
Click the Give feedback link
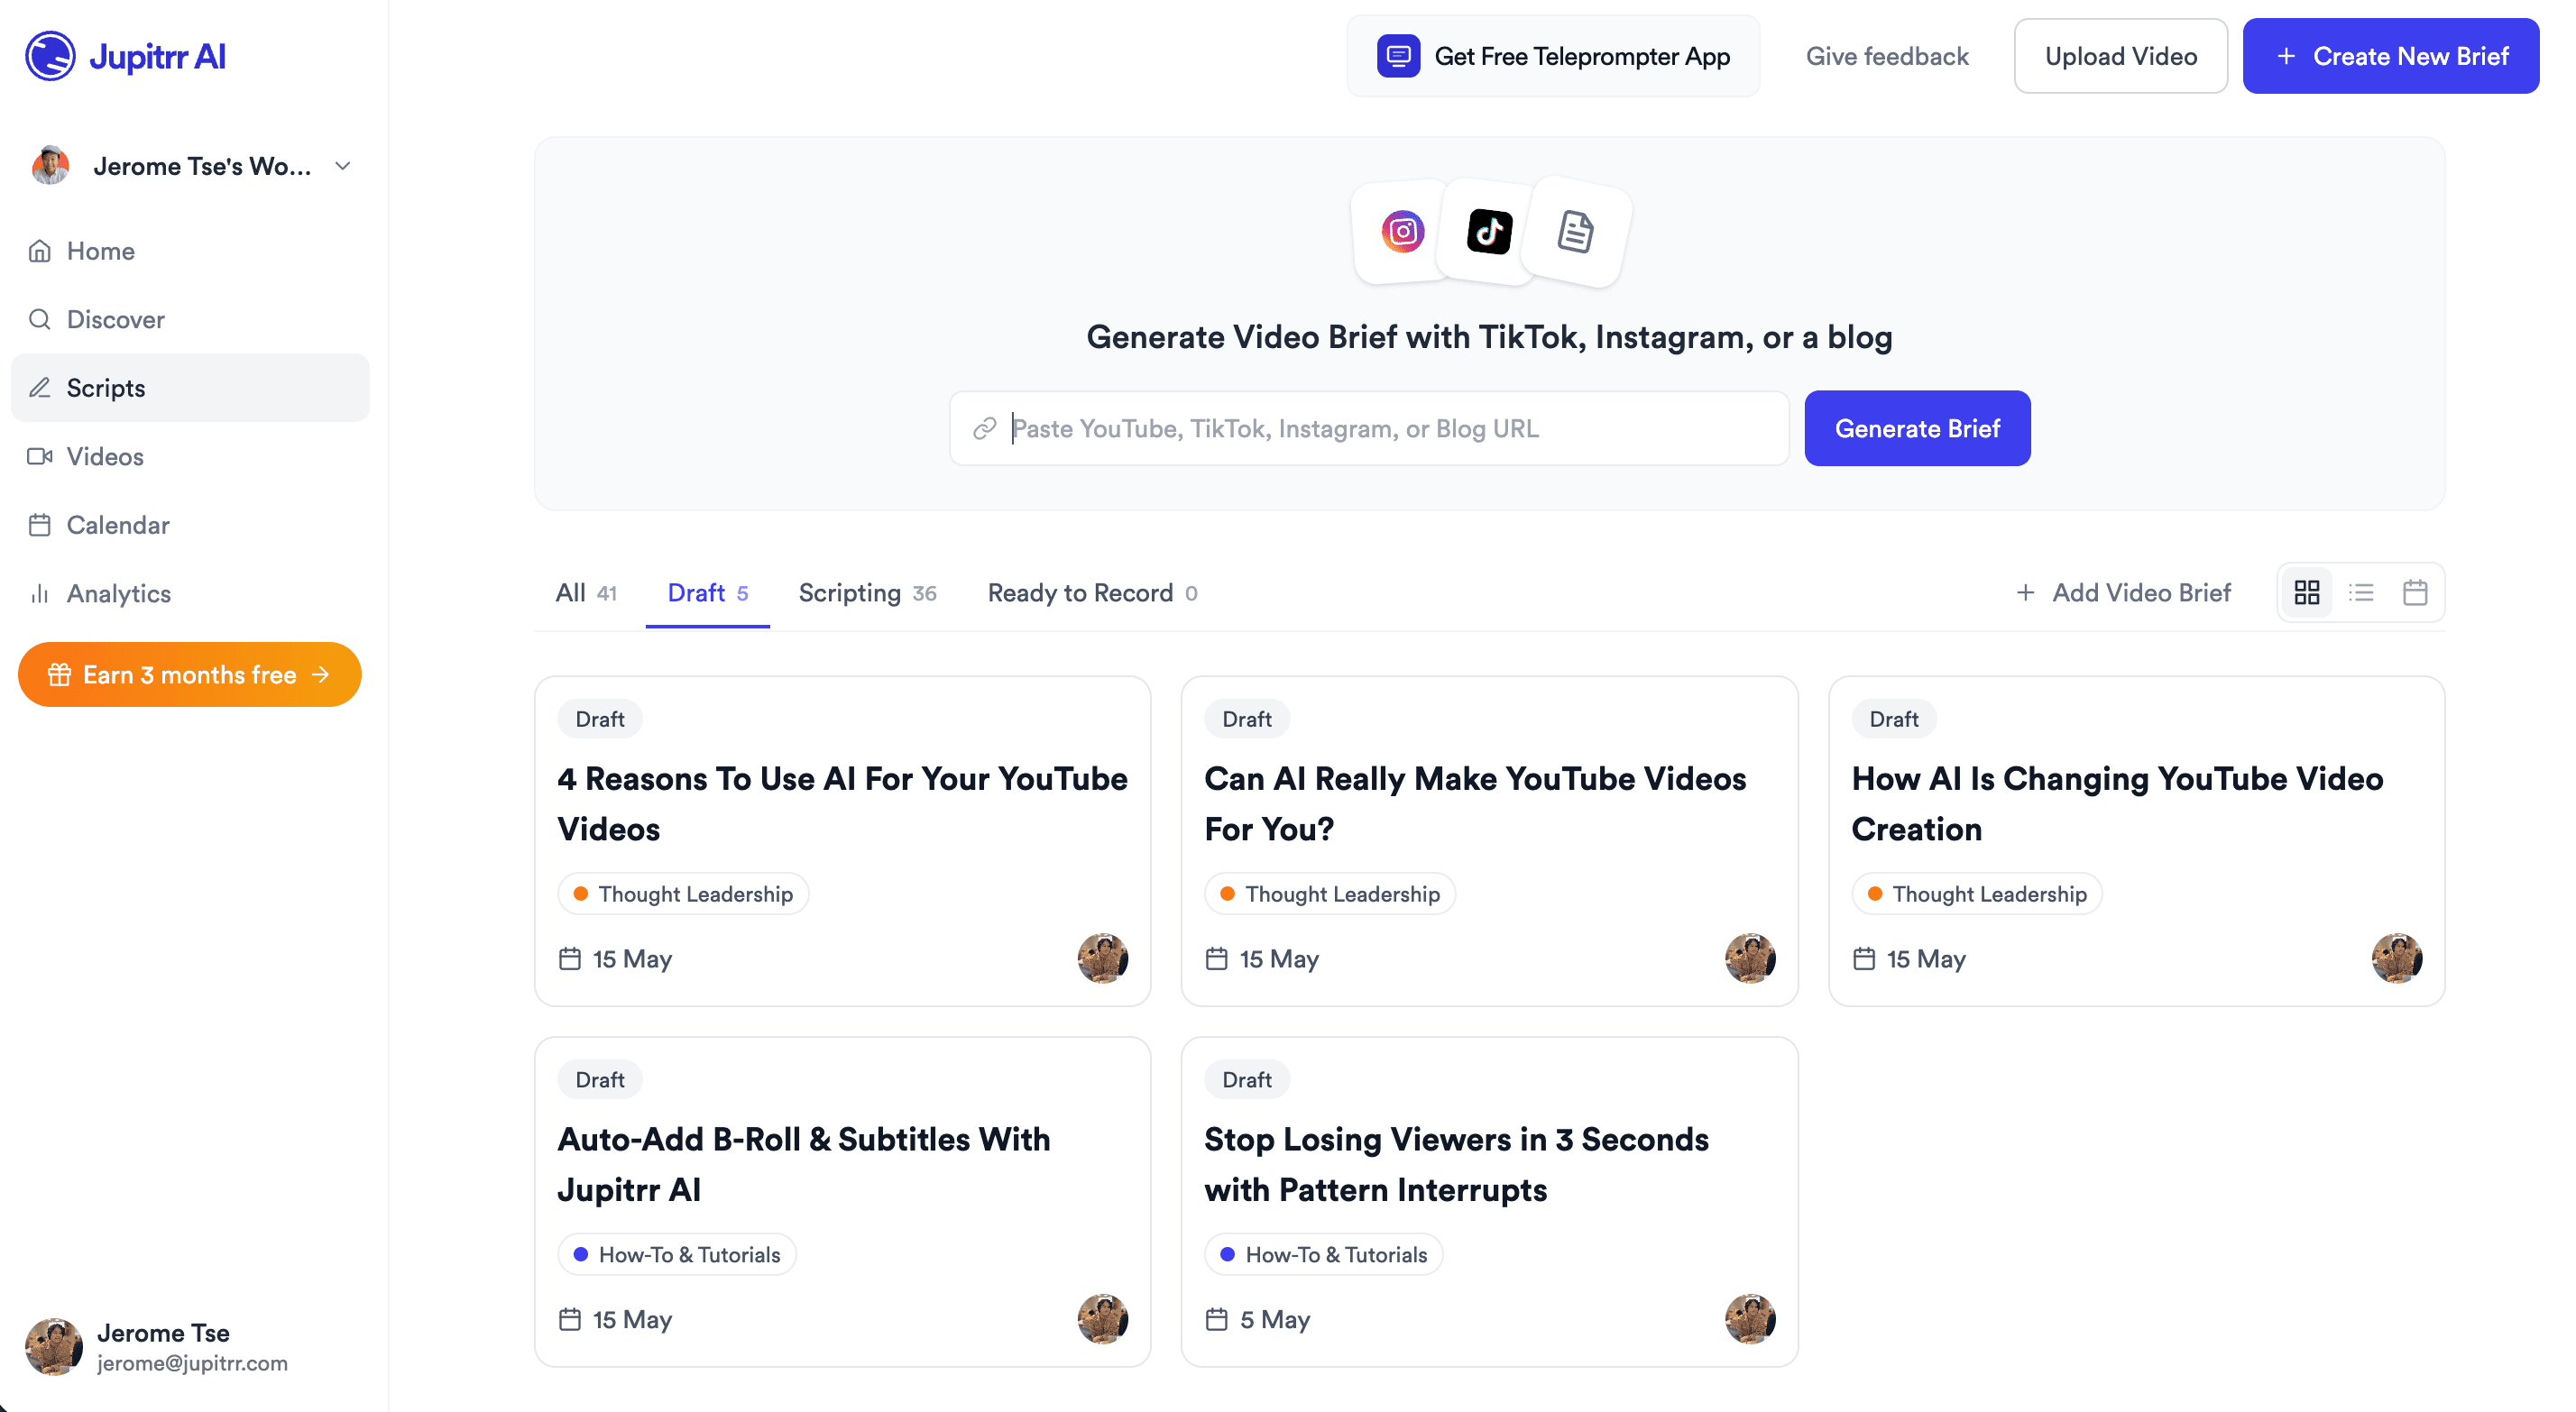click(x=1887, y=56)
